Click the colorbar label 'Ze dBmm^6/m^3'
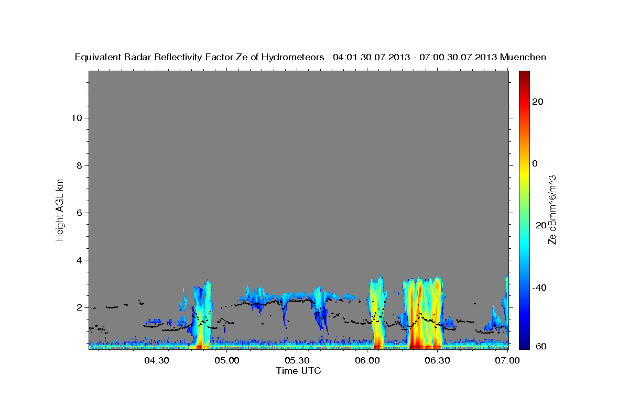This screenshot has width=629, height=419. point(552,210)
